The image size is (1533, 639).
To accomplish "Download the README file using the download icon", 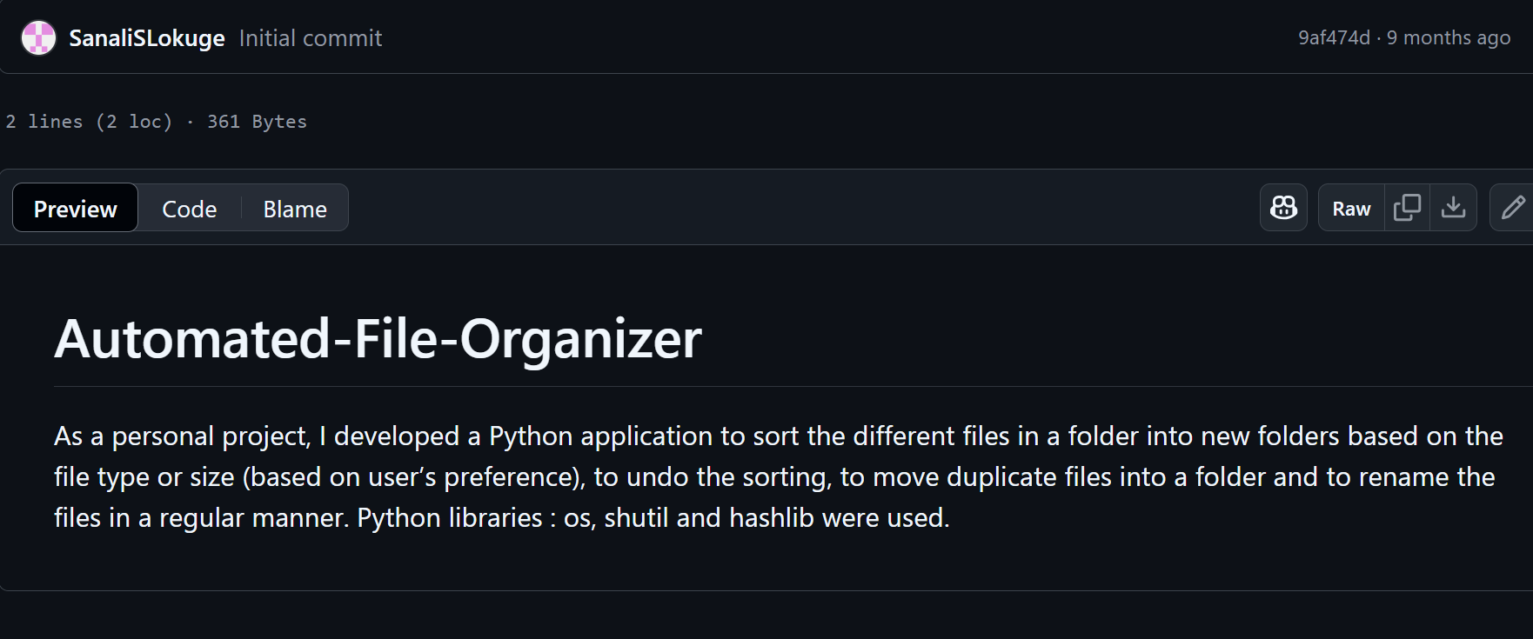I will tap(1454, 208).
